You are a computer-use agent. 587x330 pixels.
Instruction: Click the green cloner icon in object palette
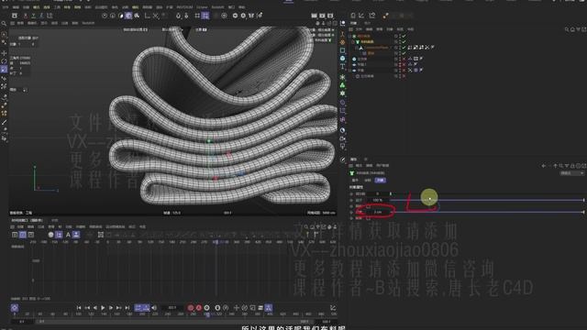(x=342, y=85)
